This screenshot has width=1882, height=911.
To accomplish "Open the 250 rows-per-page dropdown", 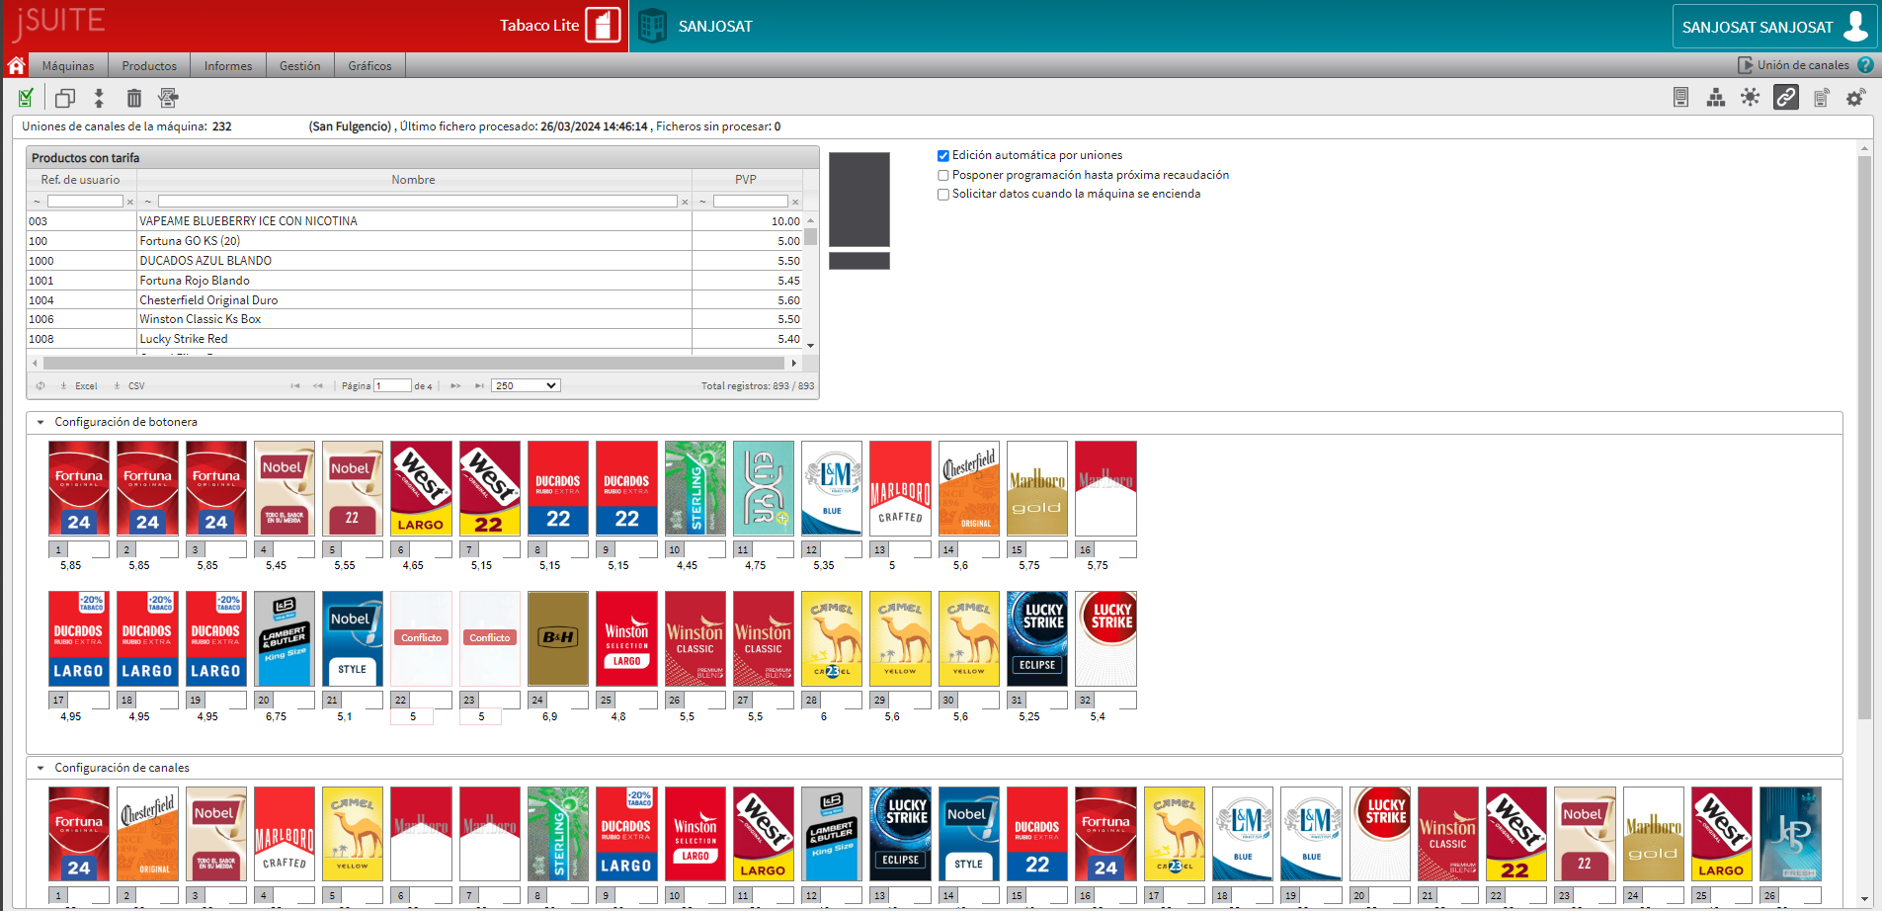I will click(x=526, y=385).
